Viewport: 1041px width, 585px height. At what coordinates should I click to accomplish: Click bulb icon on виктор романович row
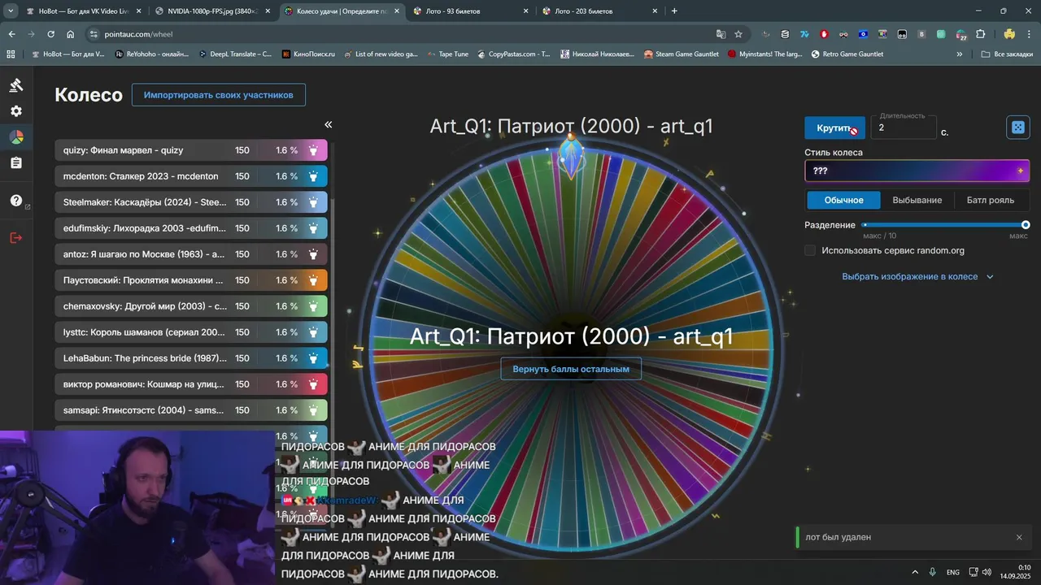314,384
